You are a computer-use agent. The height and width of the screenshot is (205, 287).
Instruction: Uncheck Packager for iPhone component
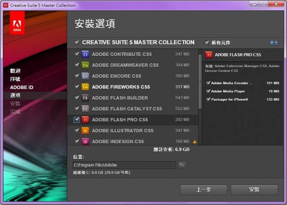(x=208, y=99)
